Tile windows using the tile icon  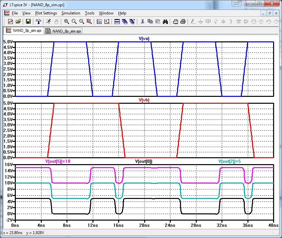116,21
